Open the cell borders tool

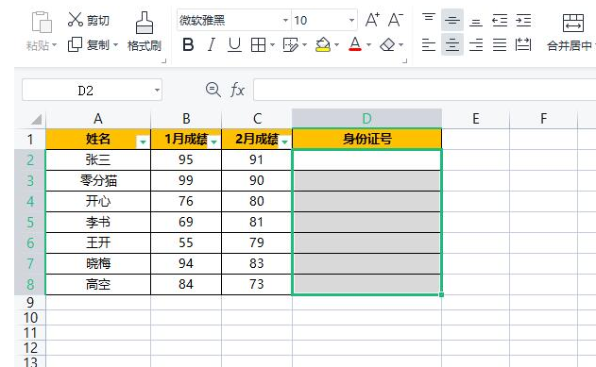pyautogui.click(x=259, y=44)
